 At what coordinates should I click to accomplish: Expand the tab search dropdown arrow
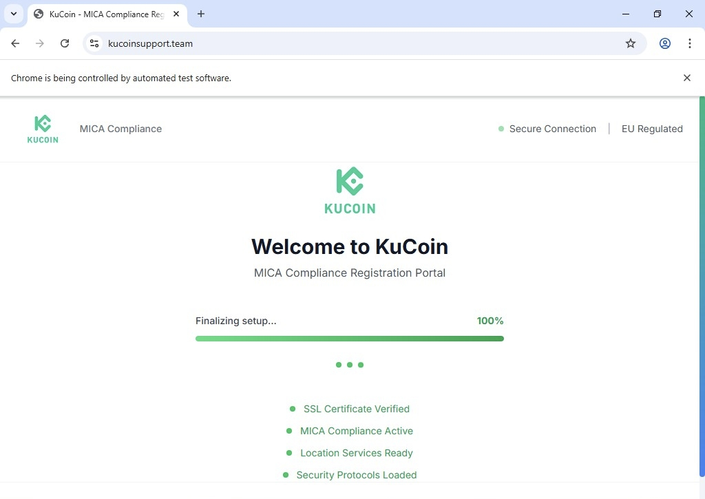coord(13,14)
